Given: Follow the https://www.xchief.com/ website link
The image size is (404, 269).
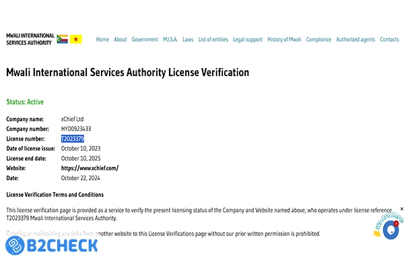Looking at the screenshot, I should click(x=90, y=168).
